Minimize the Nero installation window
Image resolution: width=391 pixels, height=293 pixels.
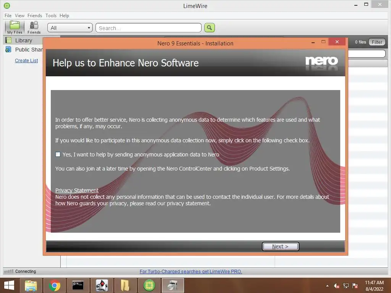313,43
